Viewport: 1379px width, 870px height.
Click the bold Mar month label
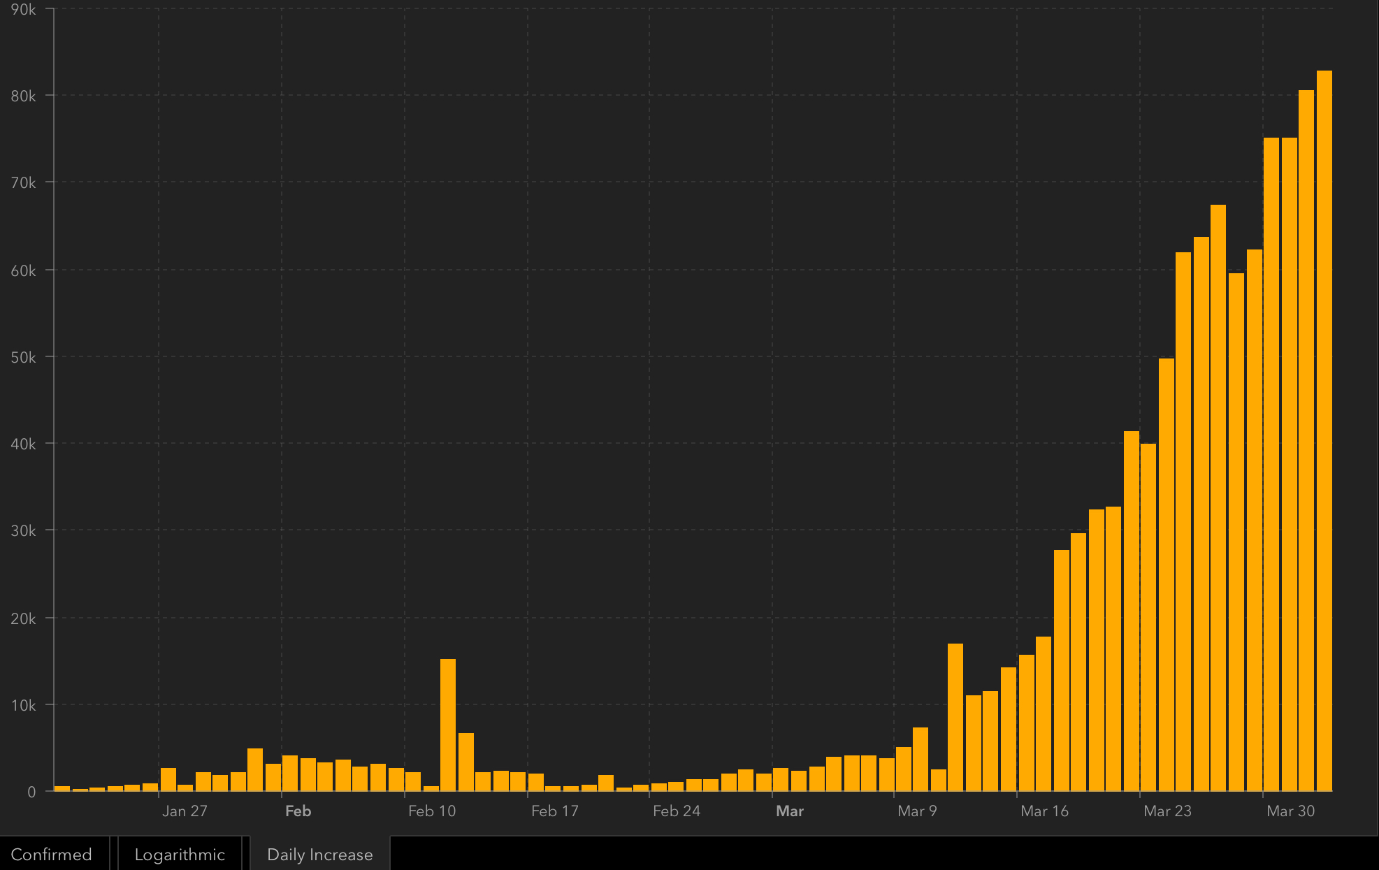[x=790, y=811]
